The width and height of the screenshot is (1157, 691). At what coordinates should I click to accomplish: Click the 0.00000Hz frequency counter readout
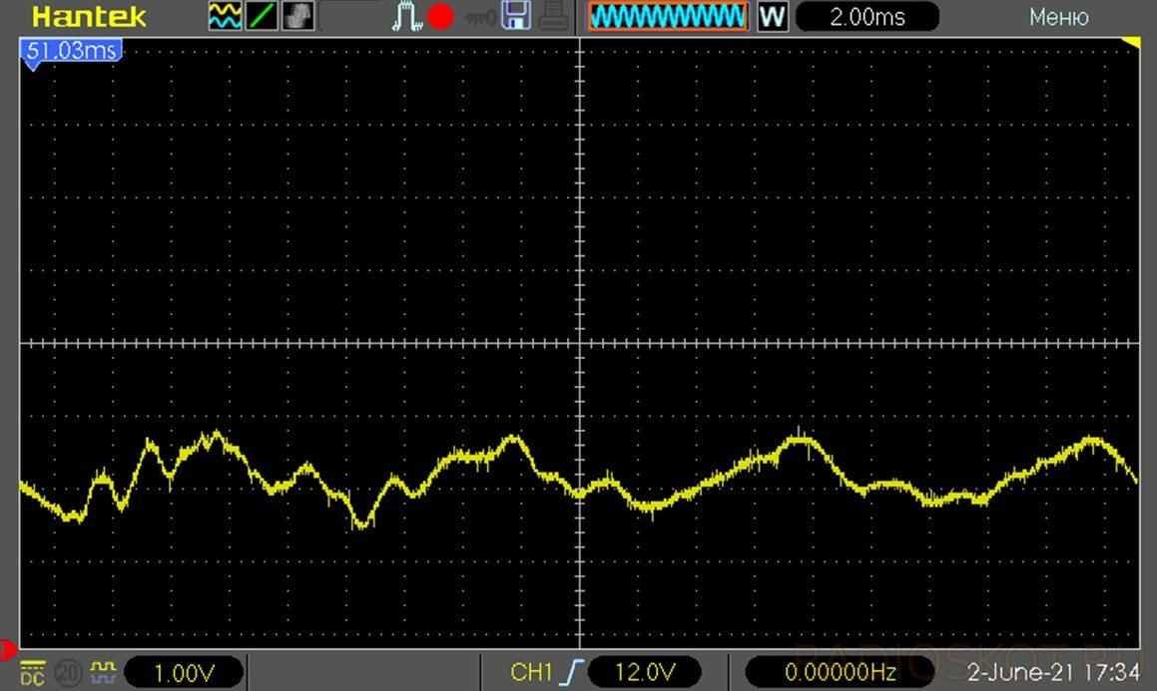[841, 673]
